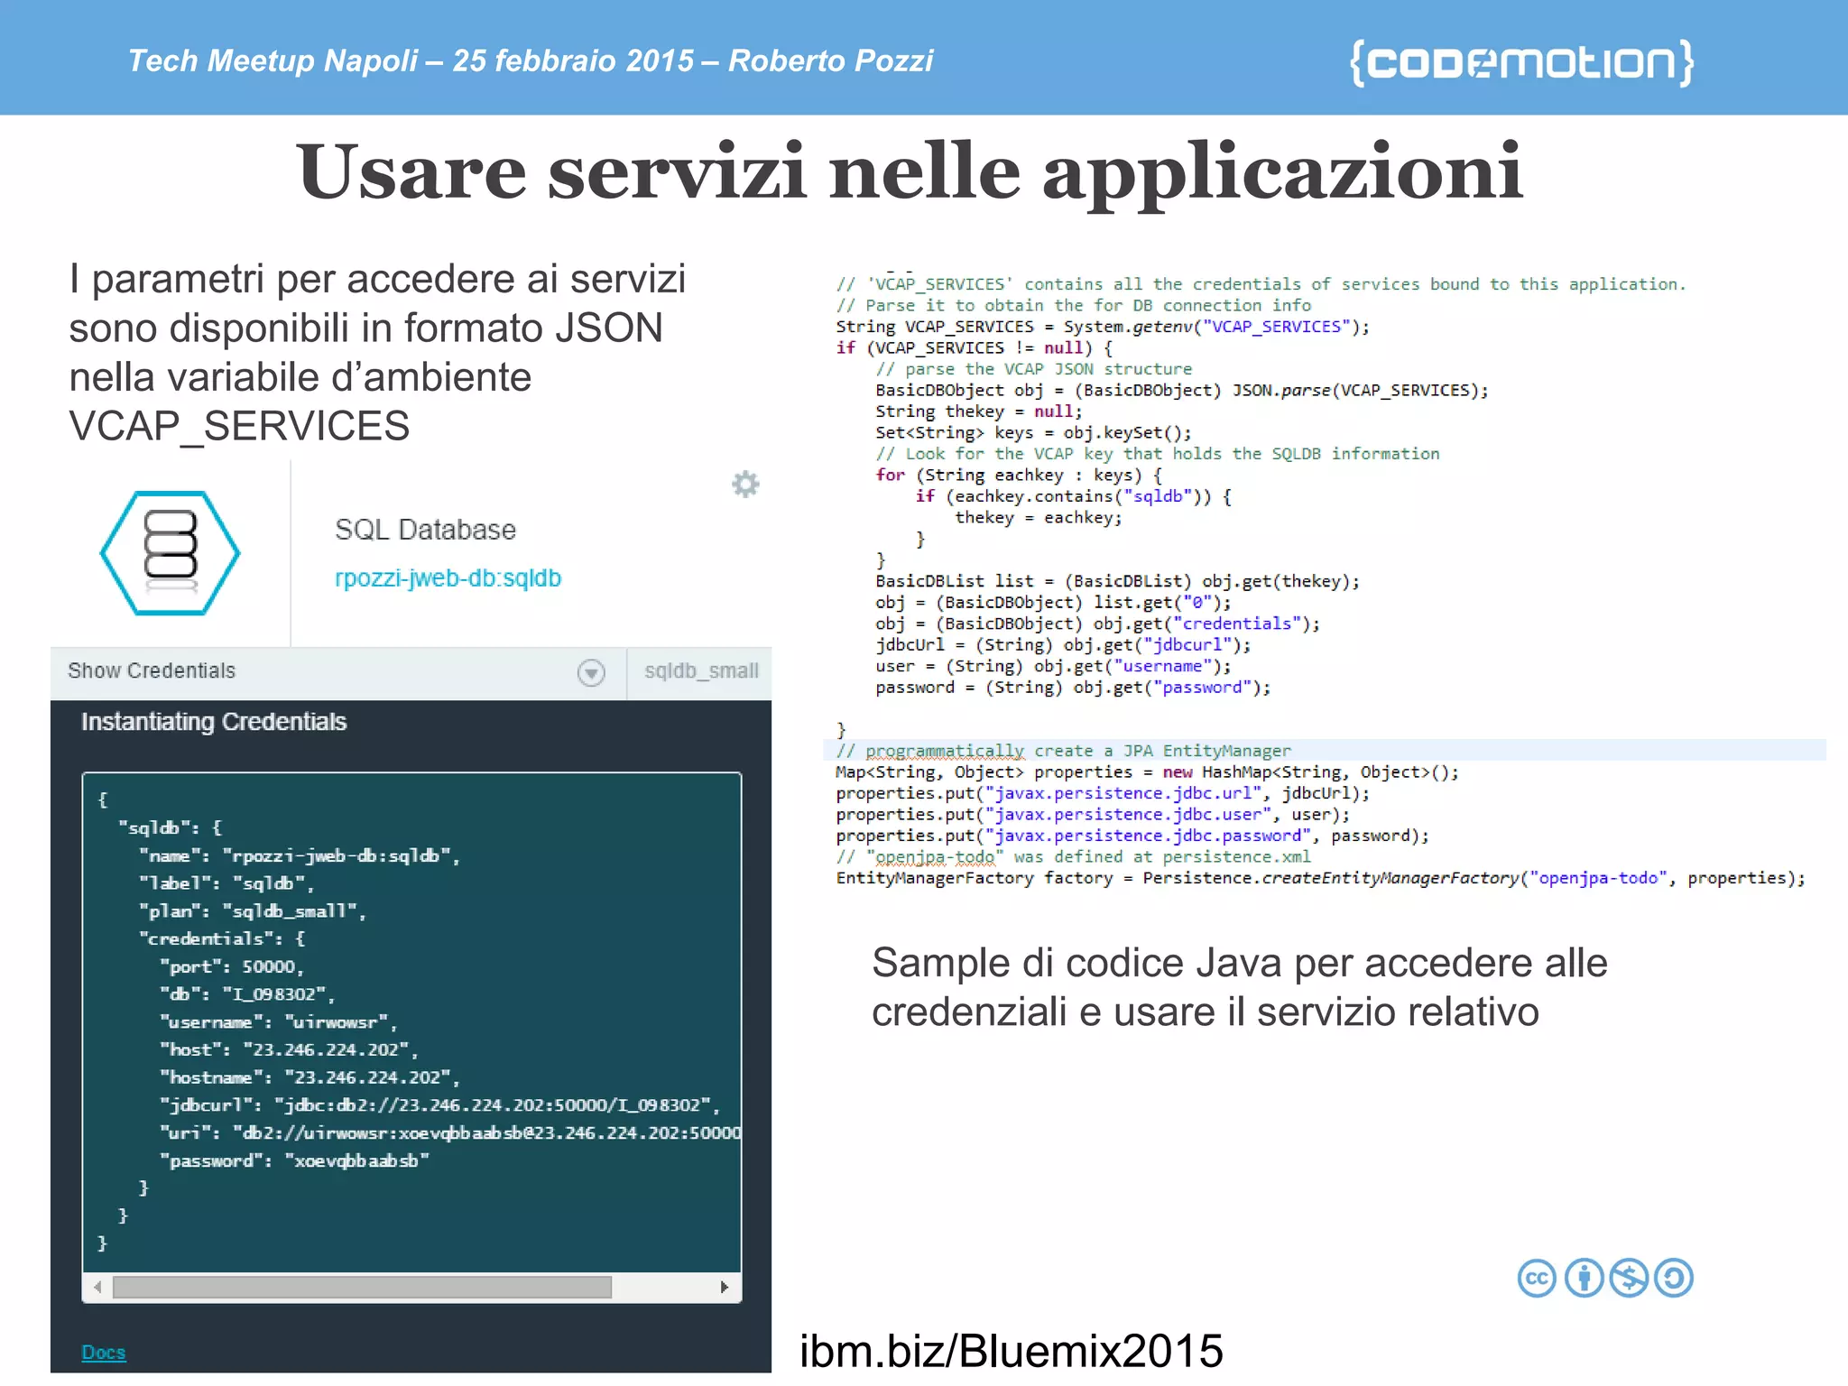1848x1386 pixels.
Task: Click the scrollbar left arrow in credentials box
Action: pyautogui.click(x=97, y=1287)
